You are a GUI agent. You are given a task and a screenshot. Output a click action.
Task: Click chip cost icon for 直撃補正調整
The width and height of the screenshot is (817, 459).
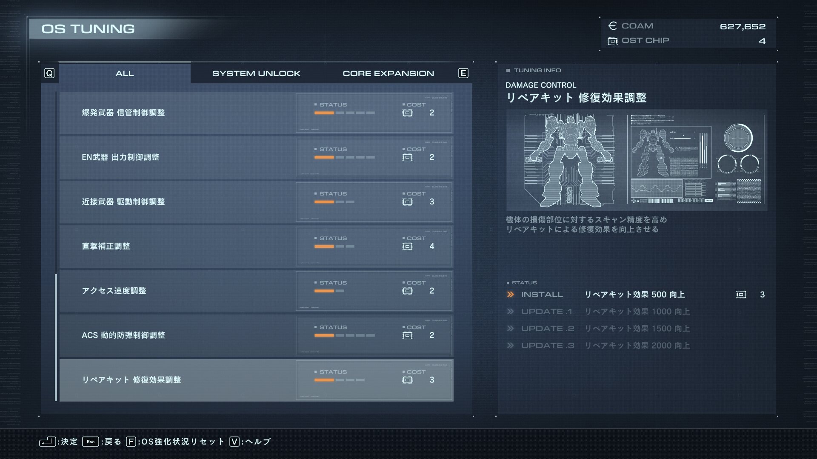click(x=407, y=246)
